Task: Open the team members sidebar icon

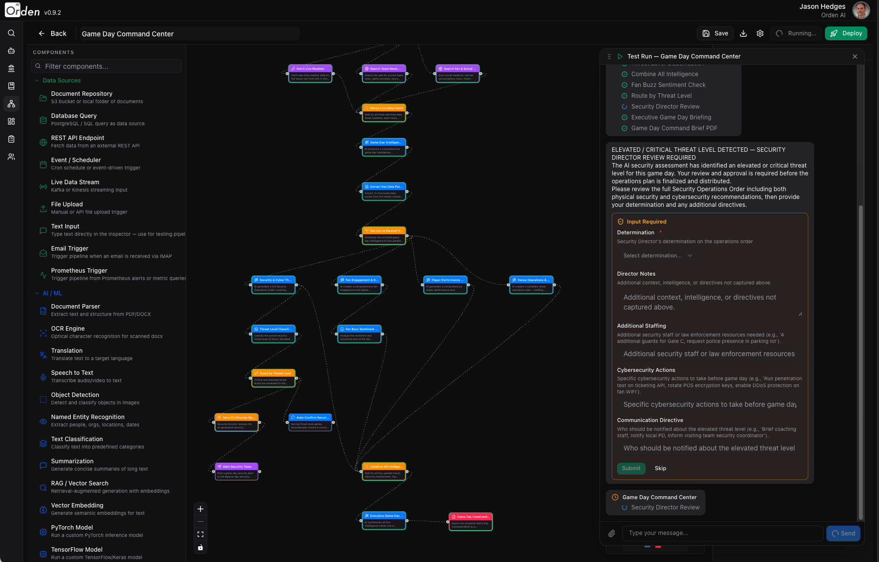Action: tap(11, 156)
